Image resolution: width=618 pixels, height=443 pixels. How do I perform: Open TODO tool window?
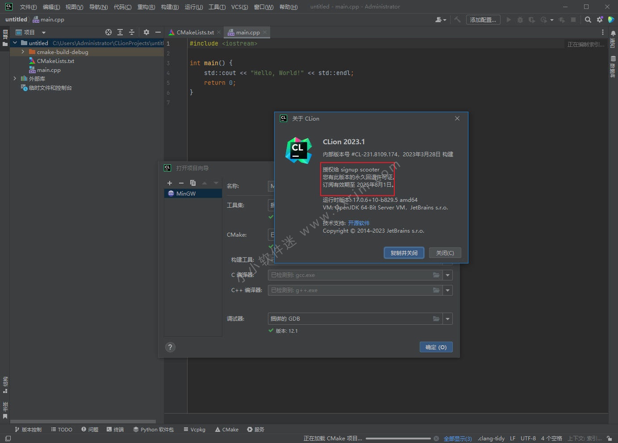pyautogui.click(x=62, y=429)
